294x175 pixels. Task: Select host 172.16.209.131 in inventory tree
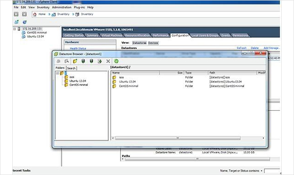(x=32, y=29)
